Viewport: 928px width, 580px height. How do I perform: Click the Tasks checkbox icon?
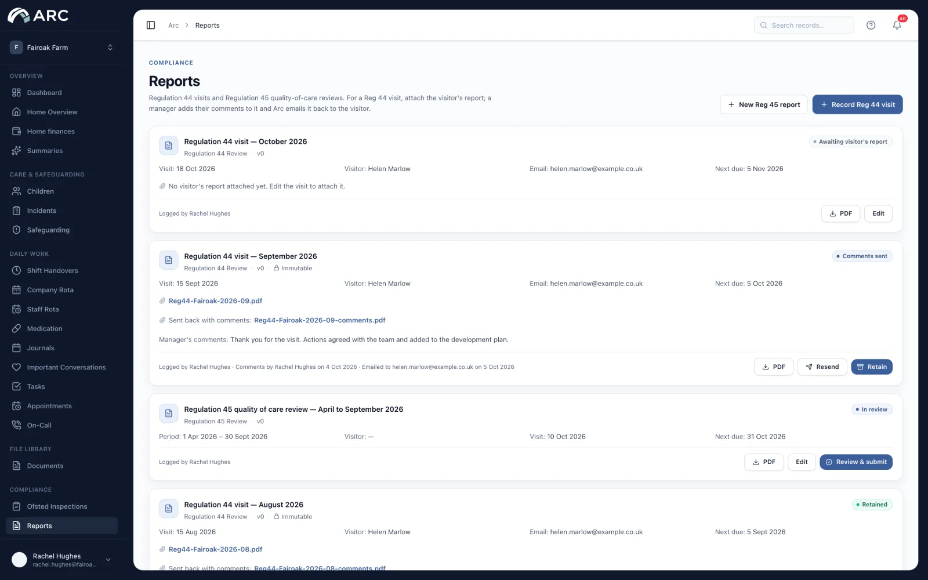pos(16,386)
